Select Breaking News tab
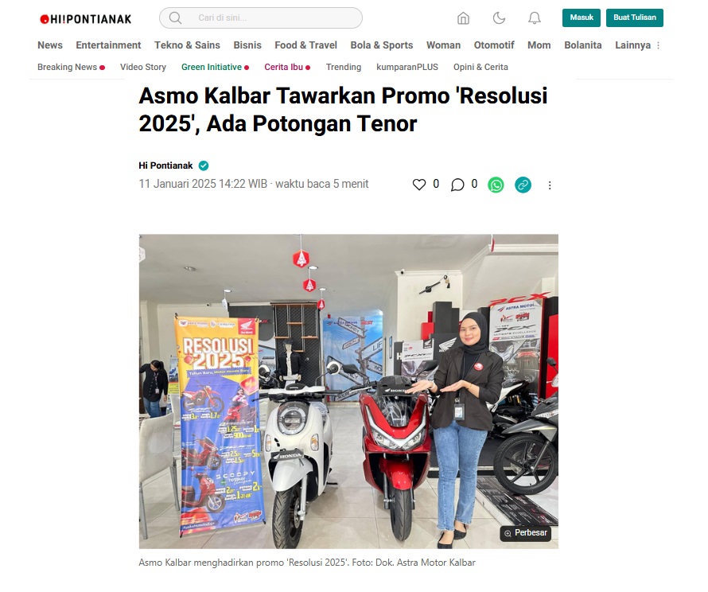Image resolution: width=708 pixels, height=592 pixels. coord(71,67)
